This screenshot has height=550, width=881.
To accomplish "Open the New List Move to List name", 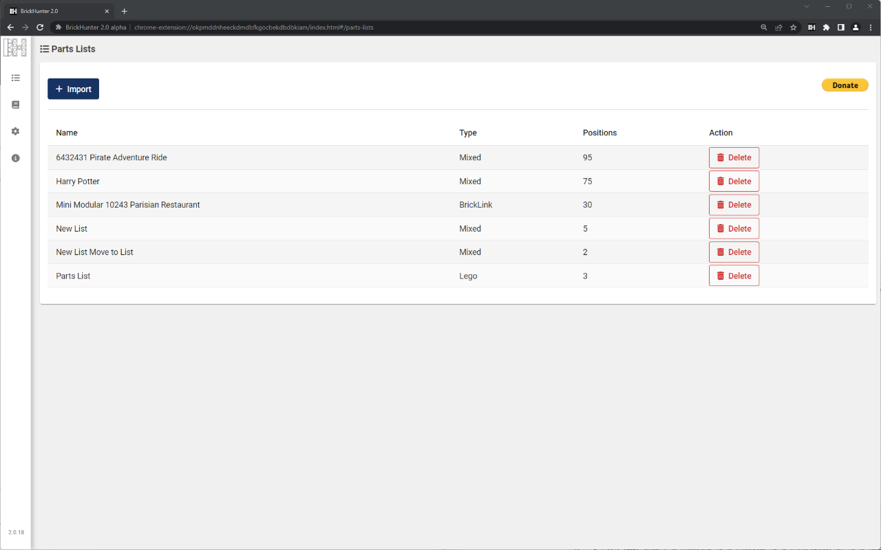I will coord(94,252).
